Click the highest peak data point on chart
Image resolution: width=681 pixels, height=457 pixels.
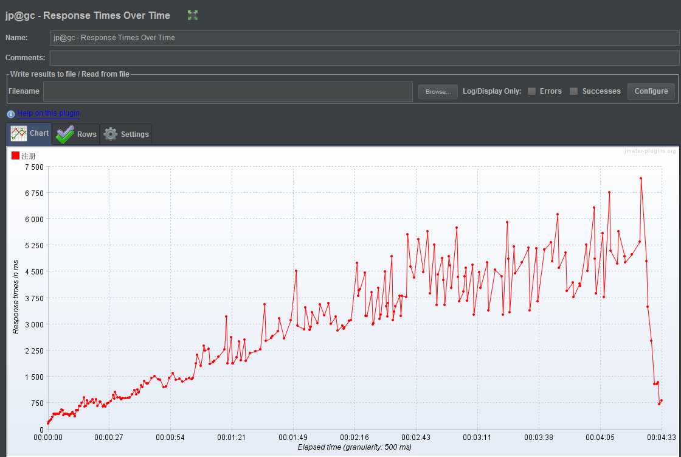(641, 178)
